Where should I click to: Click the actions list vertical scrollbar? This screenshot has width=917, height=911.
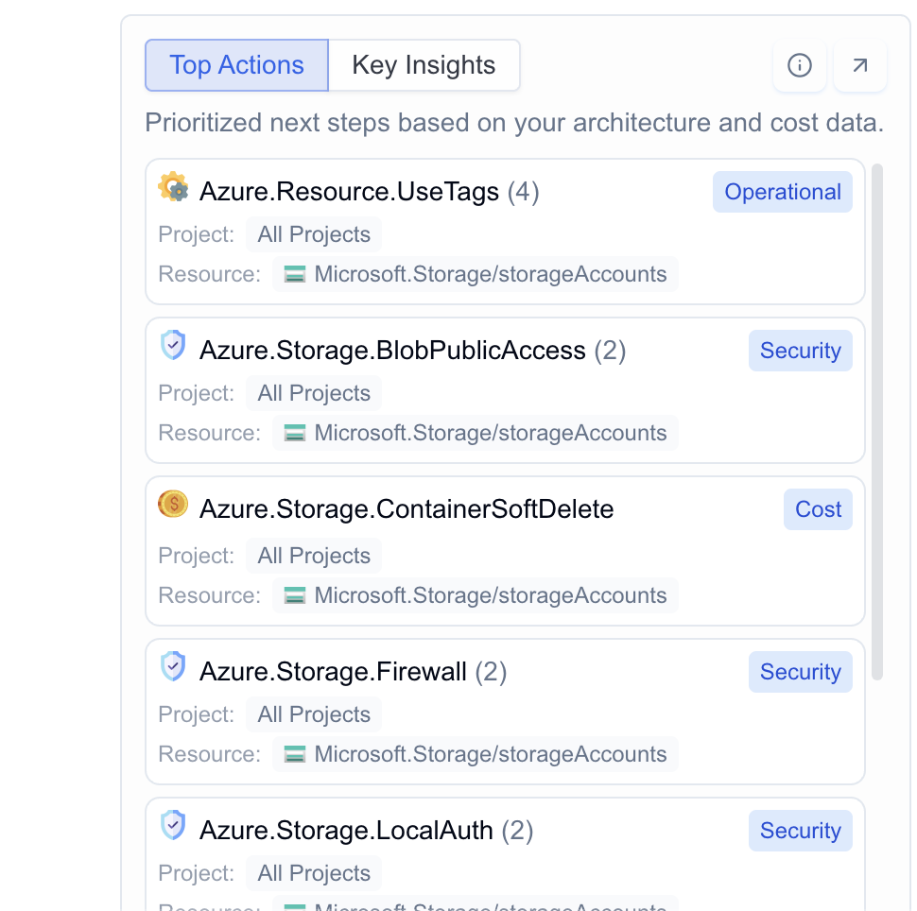[876, 422]
